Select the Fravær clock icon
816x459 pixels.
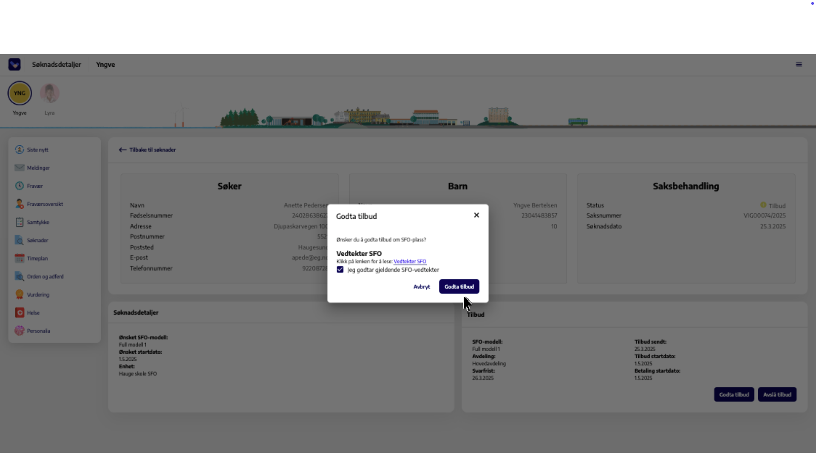20,186
